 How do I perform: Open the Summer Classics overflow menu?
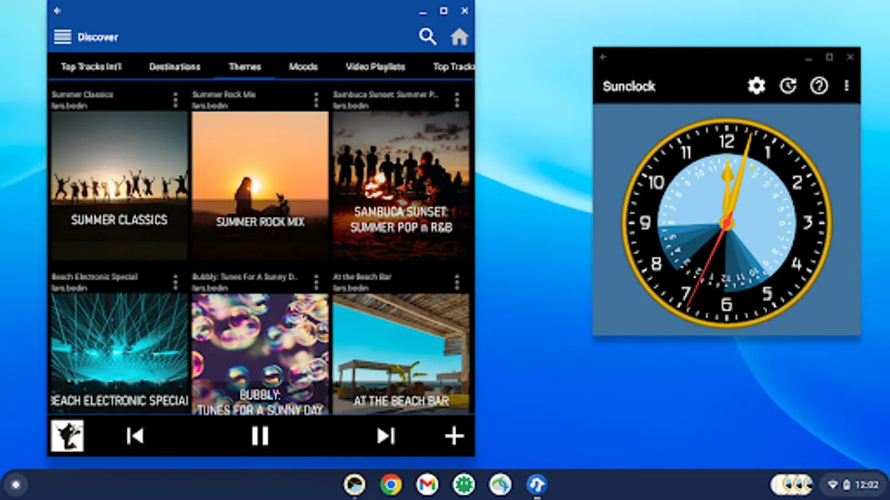[x=175, y=100]
